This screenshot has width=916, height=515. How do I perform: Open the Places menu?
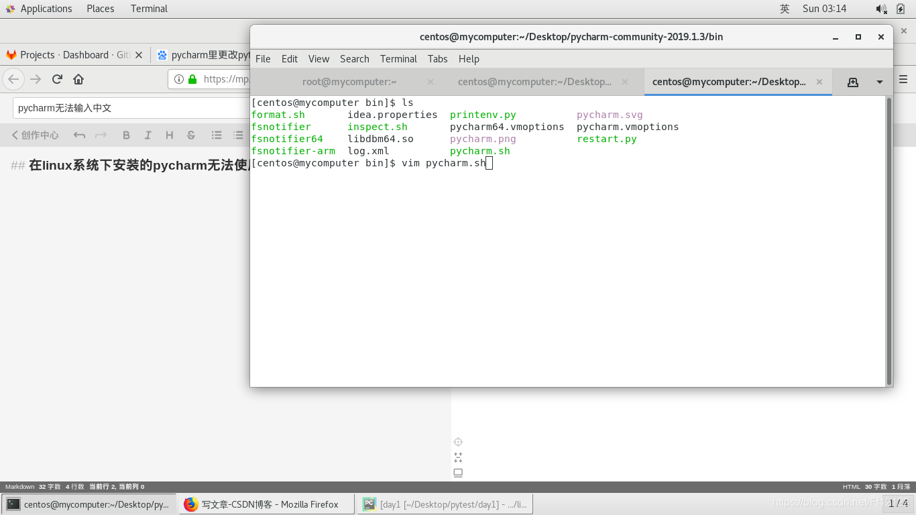(x=101, y=9)
